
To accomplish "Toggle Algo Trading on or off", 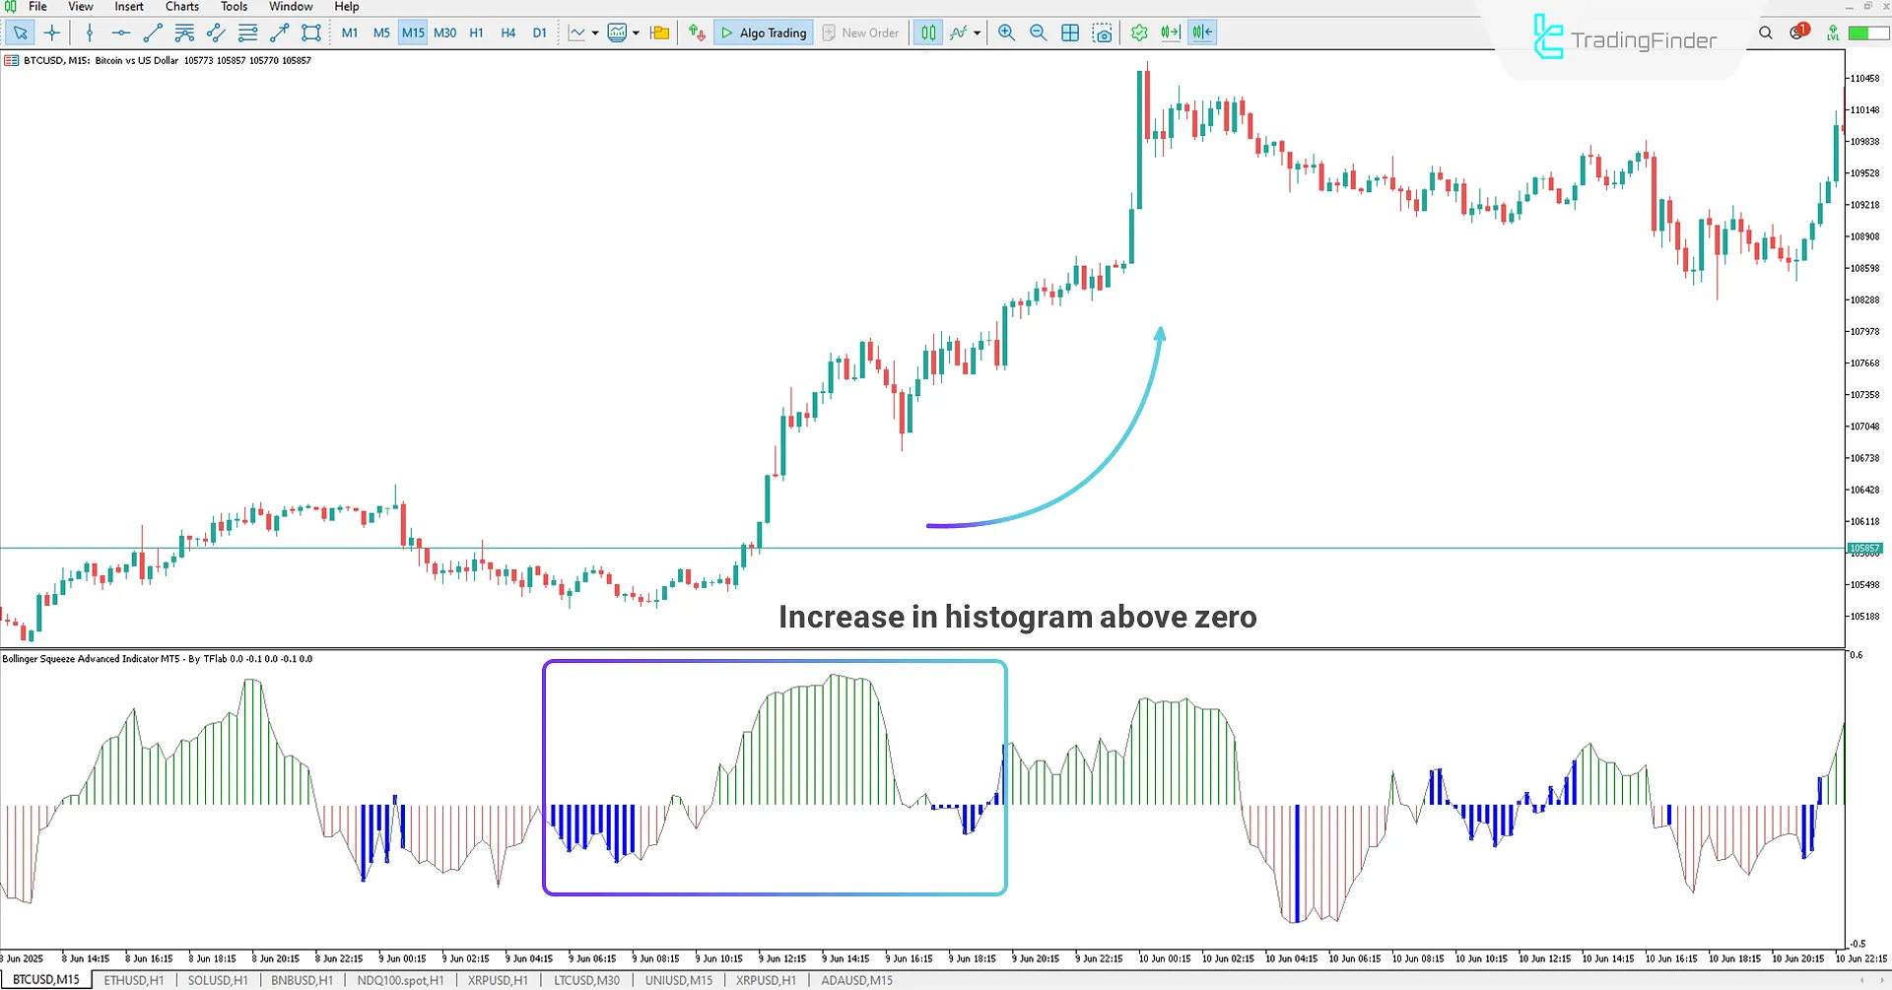I will (x=764, y=33).
